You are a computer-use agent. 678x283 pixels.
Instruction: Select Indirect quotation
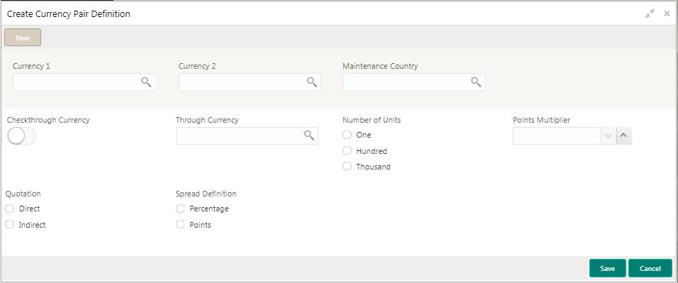pos(9,225)
